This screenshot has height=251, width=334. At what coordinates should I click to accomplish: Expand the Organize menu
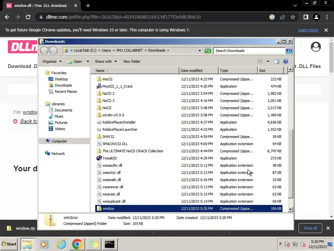52,61
